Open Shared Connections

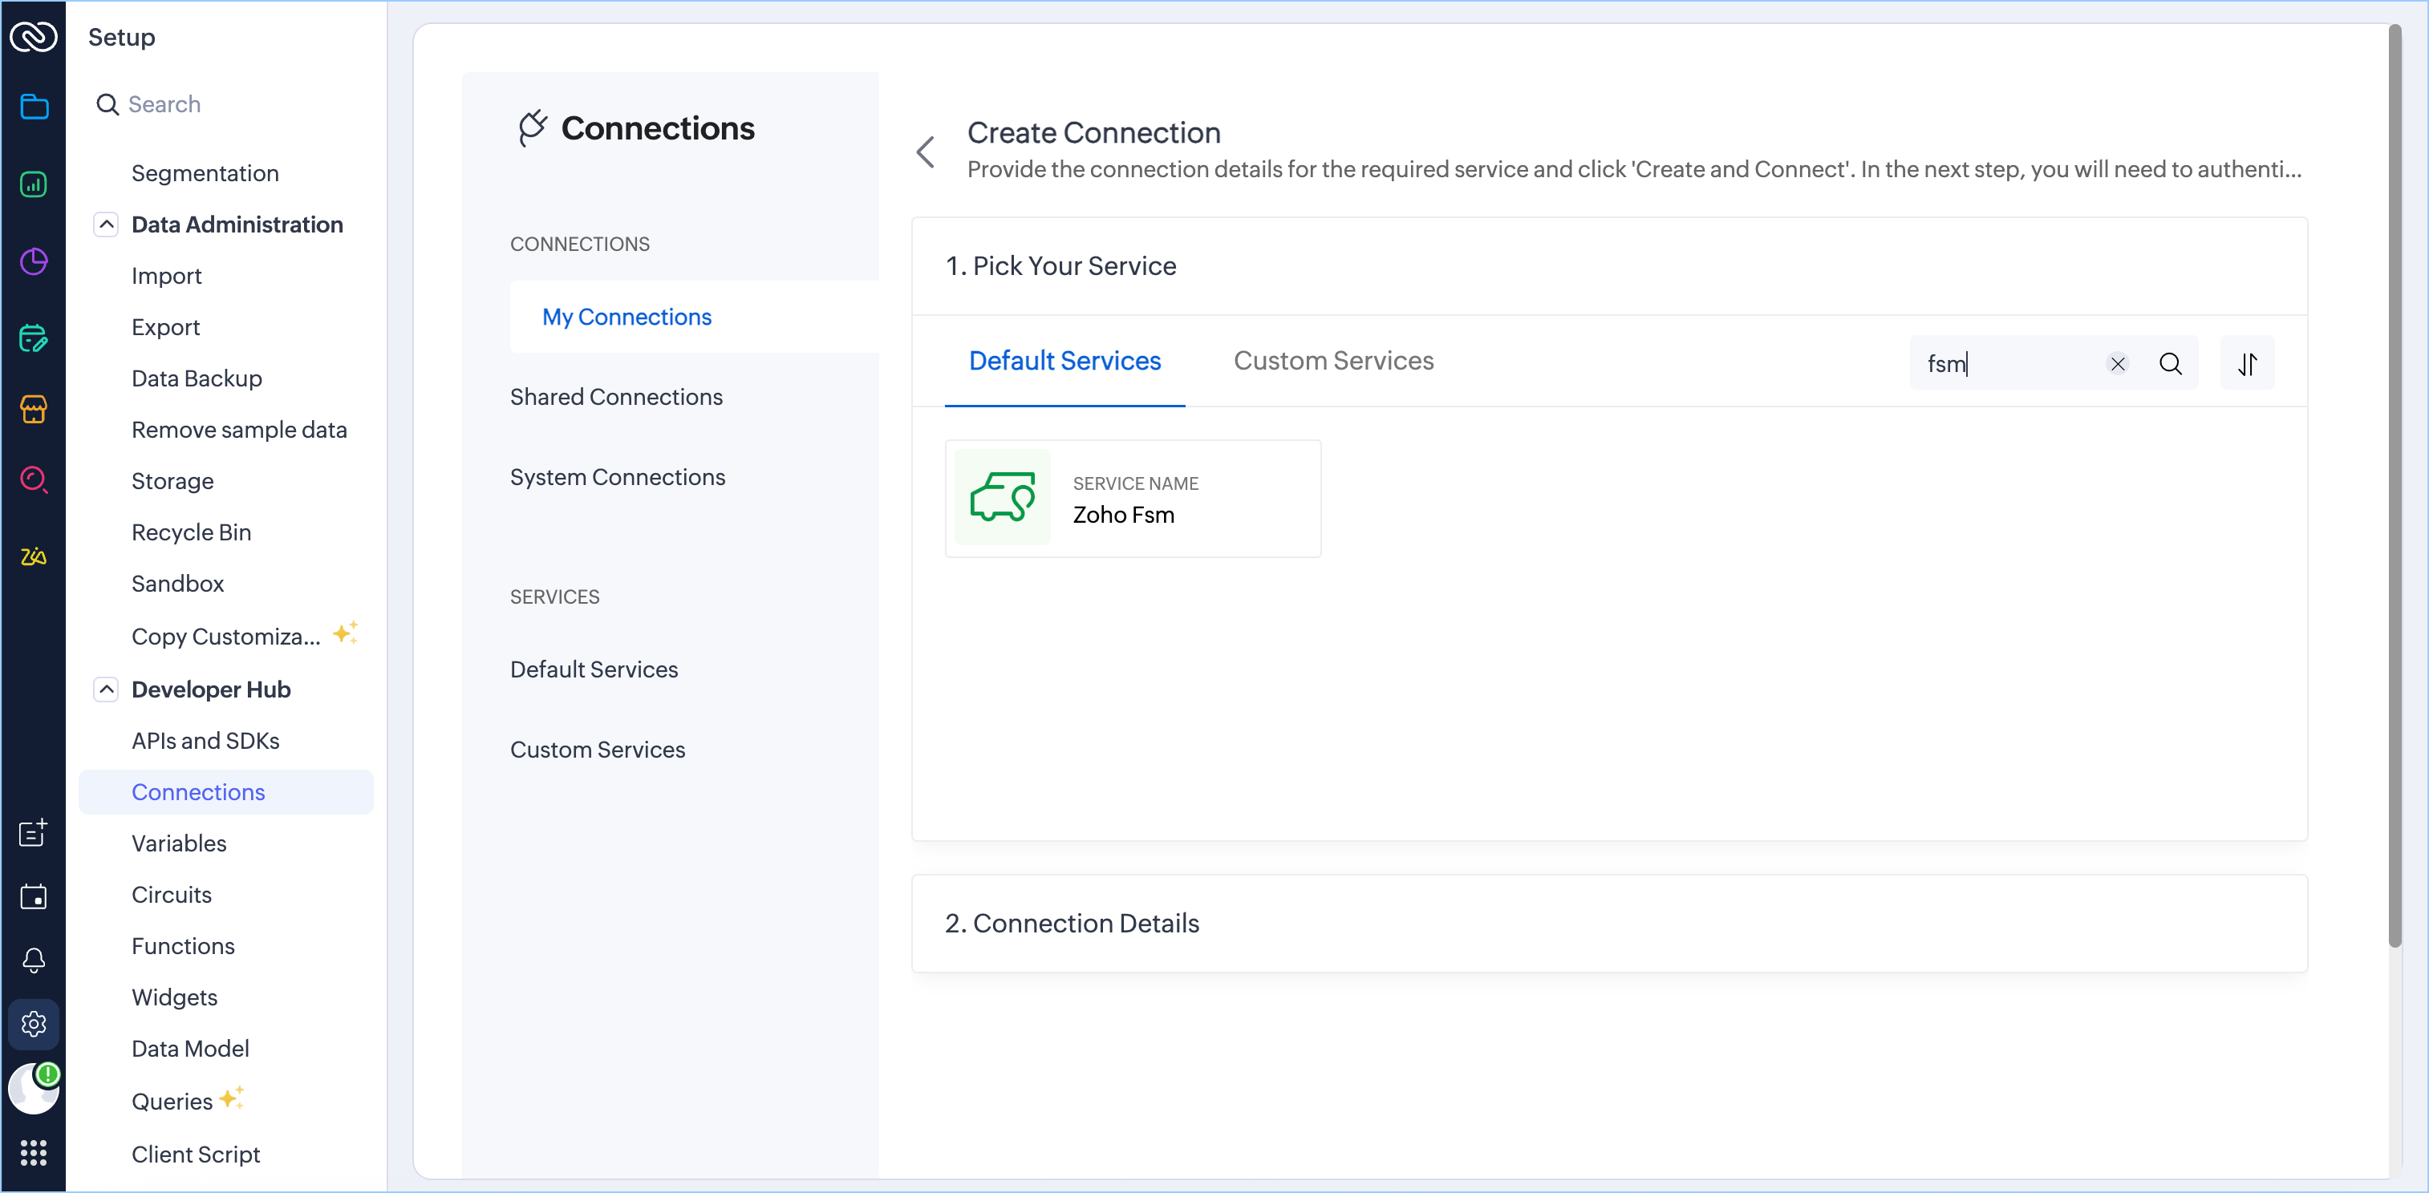coord(616,397)
